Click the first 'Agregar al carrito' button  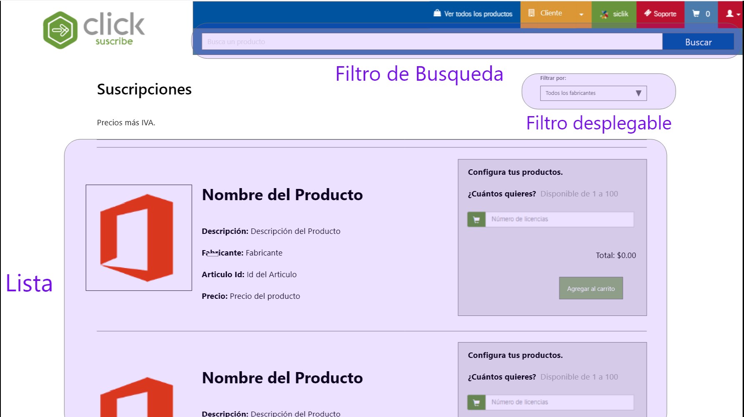pyautogui.click(x=591, y=288)
